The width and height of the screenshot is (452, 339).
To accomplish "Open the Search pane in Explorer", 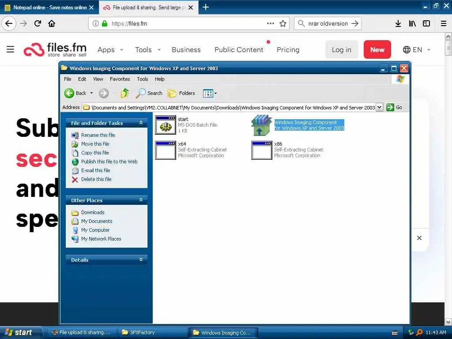I will pos(149,93).
